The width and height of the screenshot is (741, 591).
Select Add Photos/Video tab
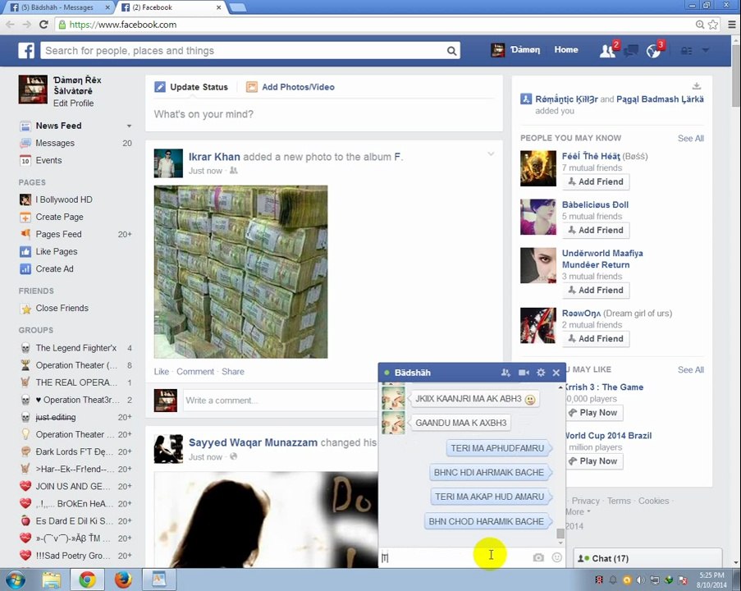pos(290,87)
